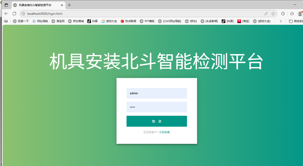Screen dimensions: 303x166
Task: Click the 还没有账户? text
Action: pos(151,132)
